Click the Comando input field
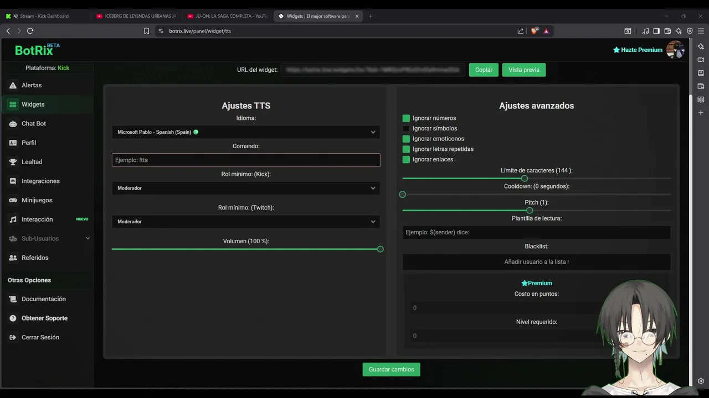This screenshot has height=398, width=709. click(x=246, y=160)
